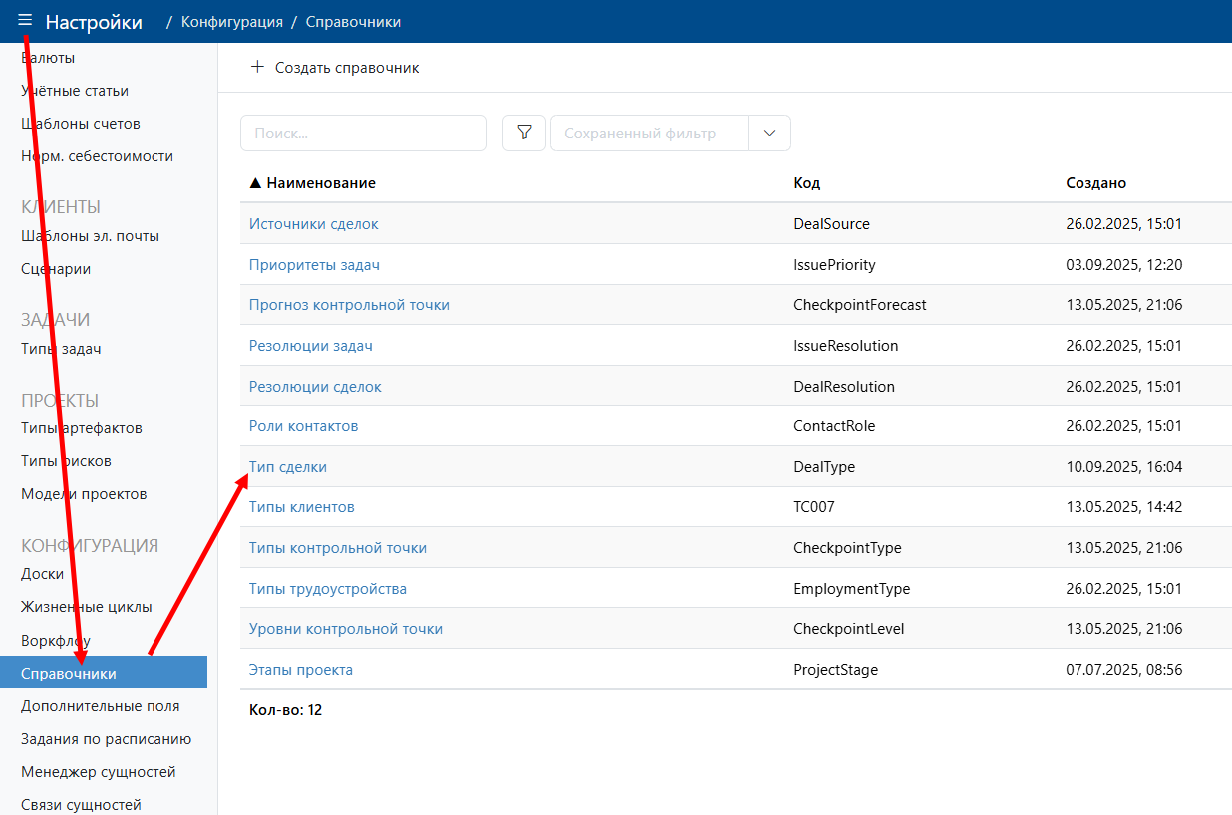Click Создать справочник button
This screenshot has width=1232, height=815.
click(x=335, y=68)
